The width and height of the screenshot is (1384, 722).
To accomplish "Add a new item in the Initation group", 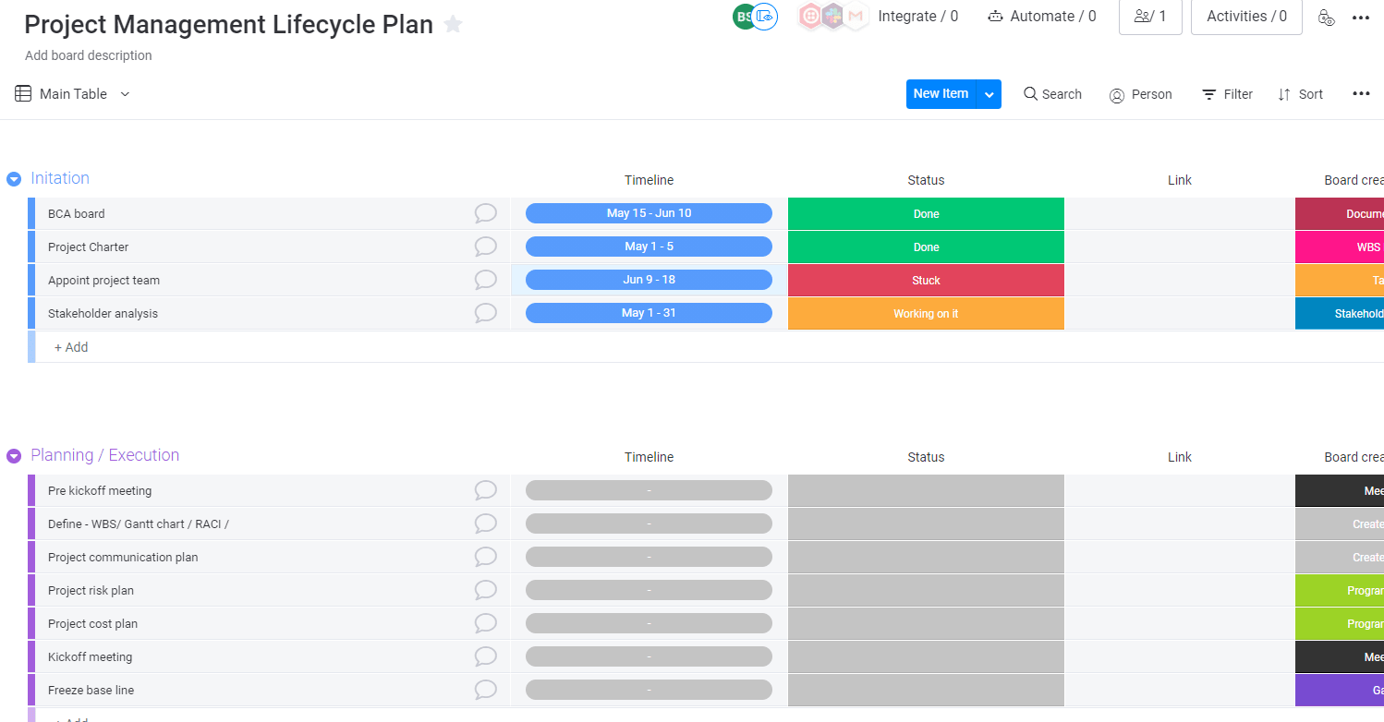I will point(71,347).
